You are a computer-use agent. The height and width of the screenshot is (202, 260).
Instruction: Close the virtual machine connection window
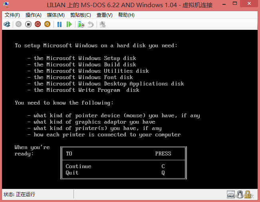(249, 4)
